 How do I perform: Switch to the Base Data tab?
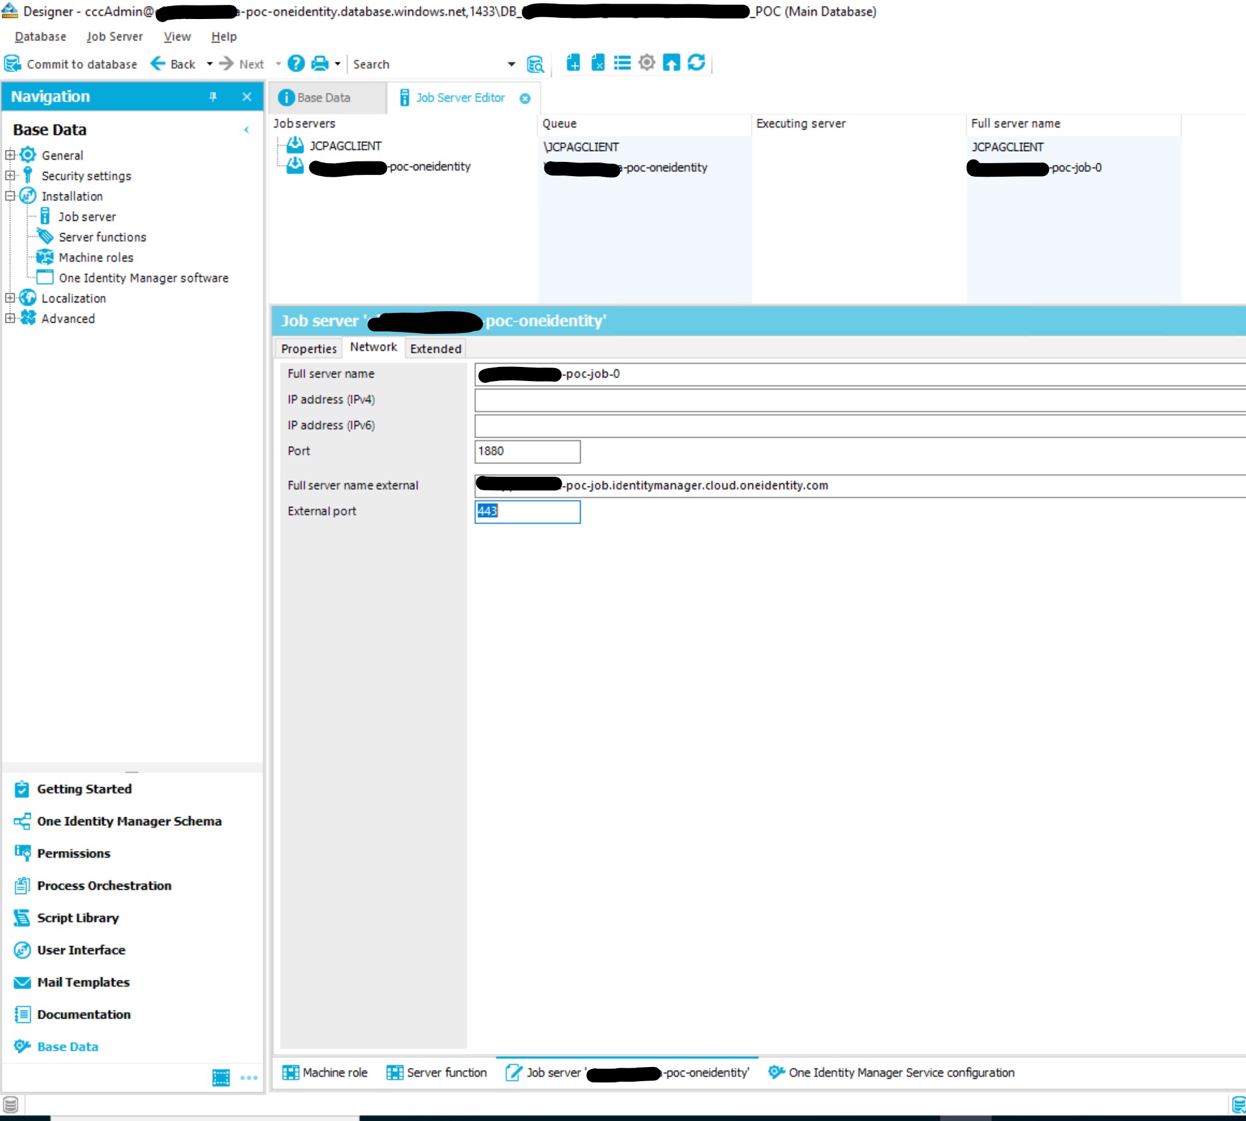click(327, 98)
